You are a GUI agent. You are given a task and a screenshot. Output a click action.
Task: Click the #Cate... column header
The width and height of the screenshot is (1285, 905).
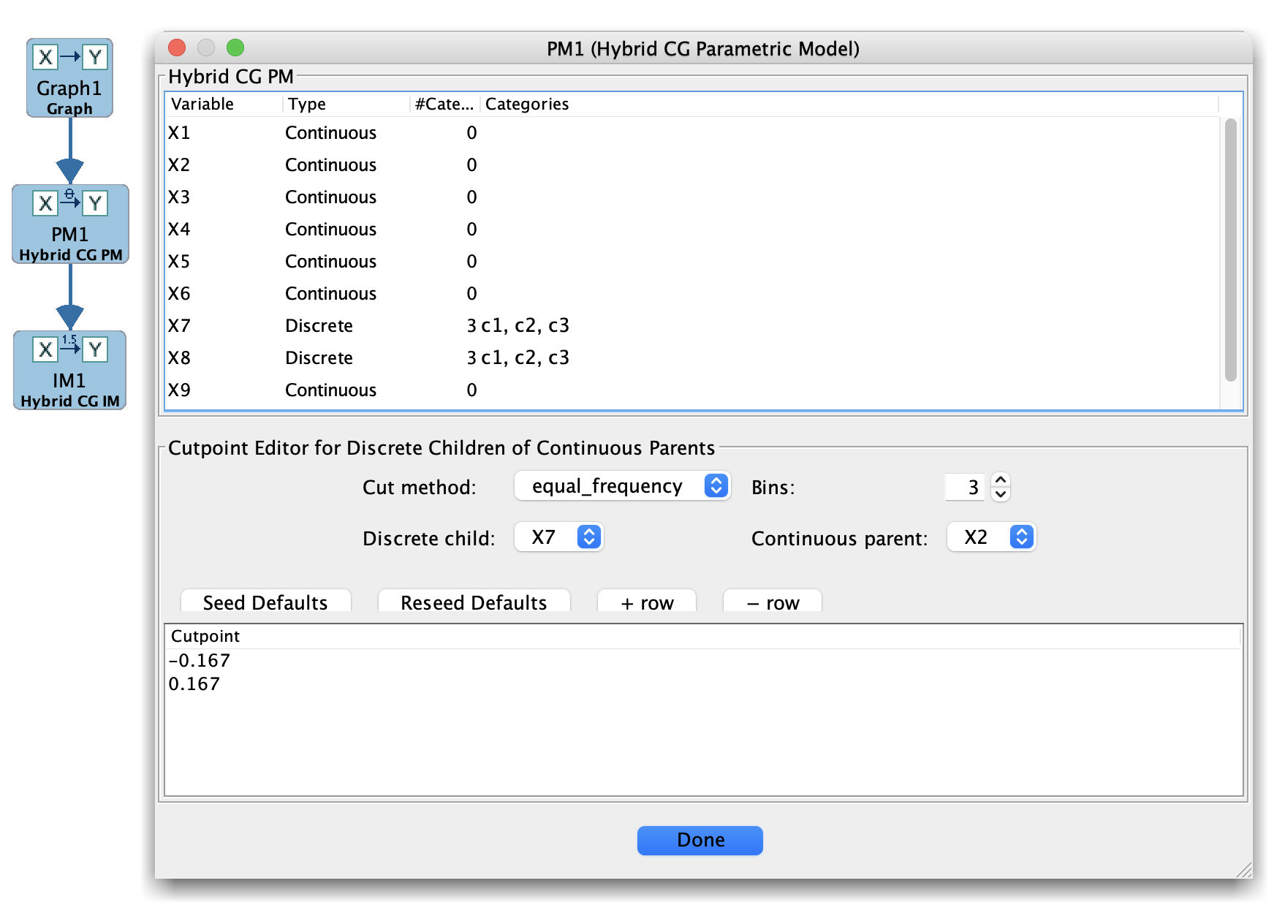[x=444, y=104]
